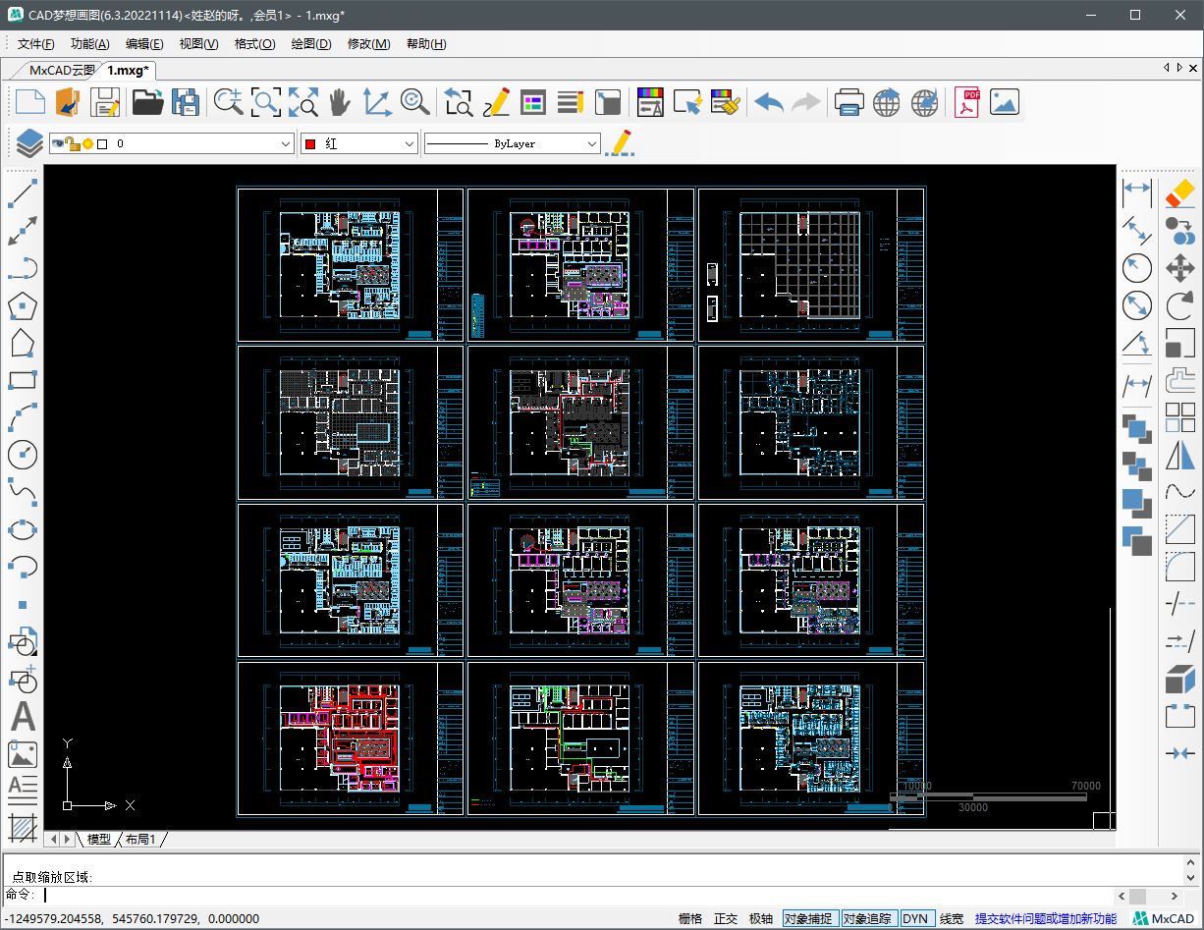The image size is (1204, 930).
Task: Select the Move tool
Action: 1179,268
